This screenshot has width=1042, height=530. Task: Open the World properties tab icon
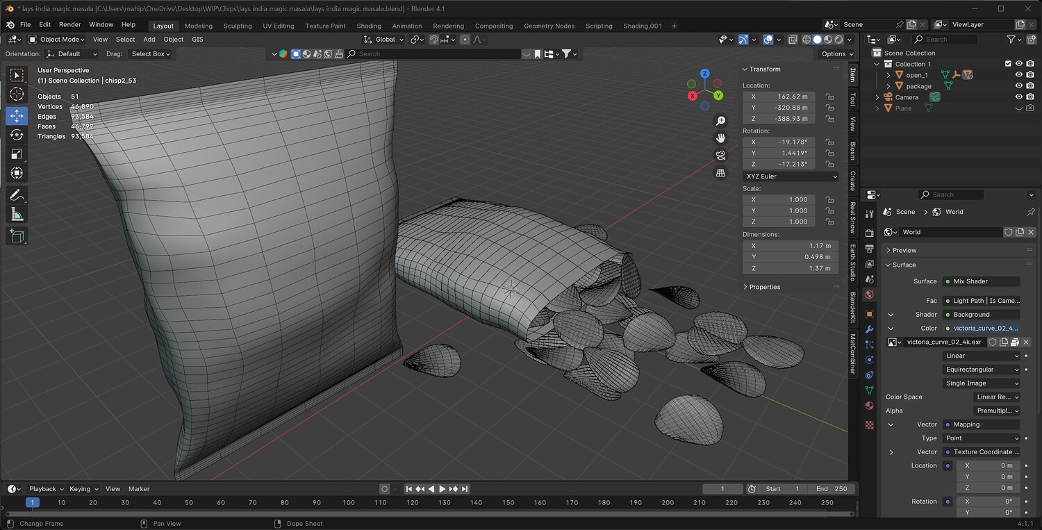(869, 295)
